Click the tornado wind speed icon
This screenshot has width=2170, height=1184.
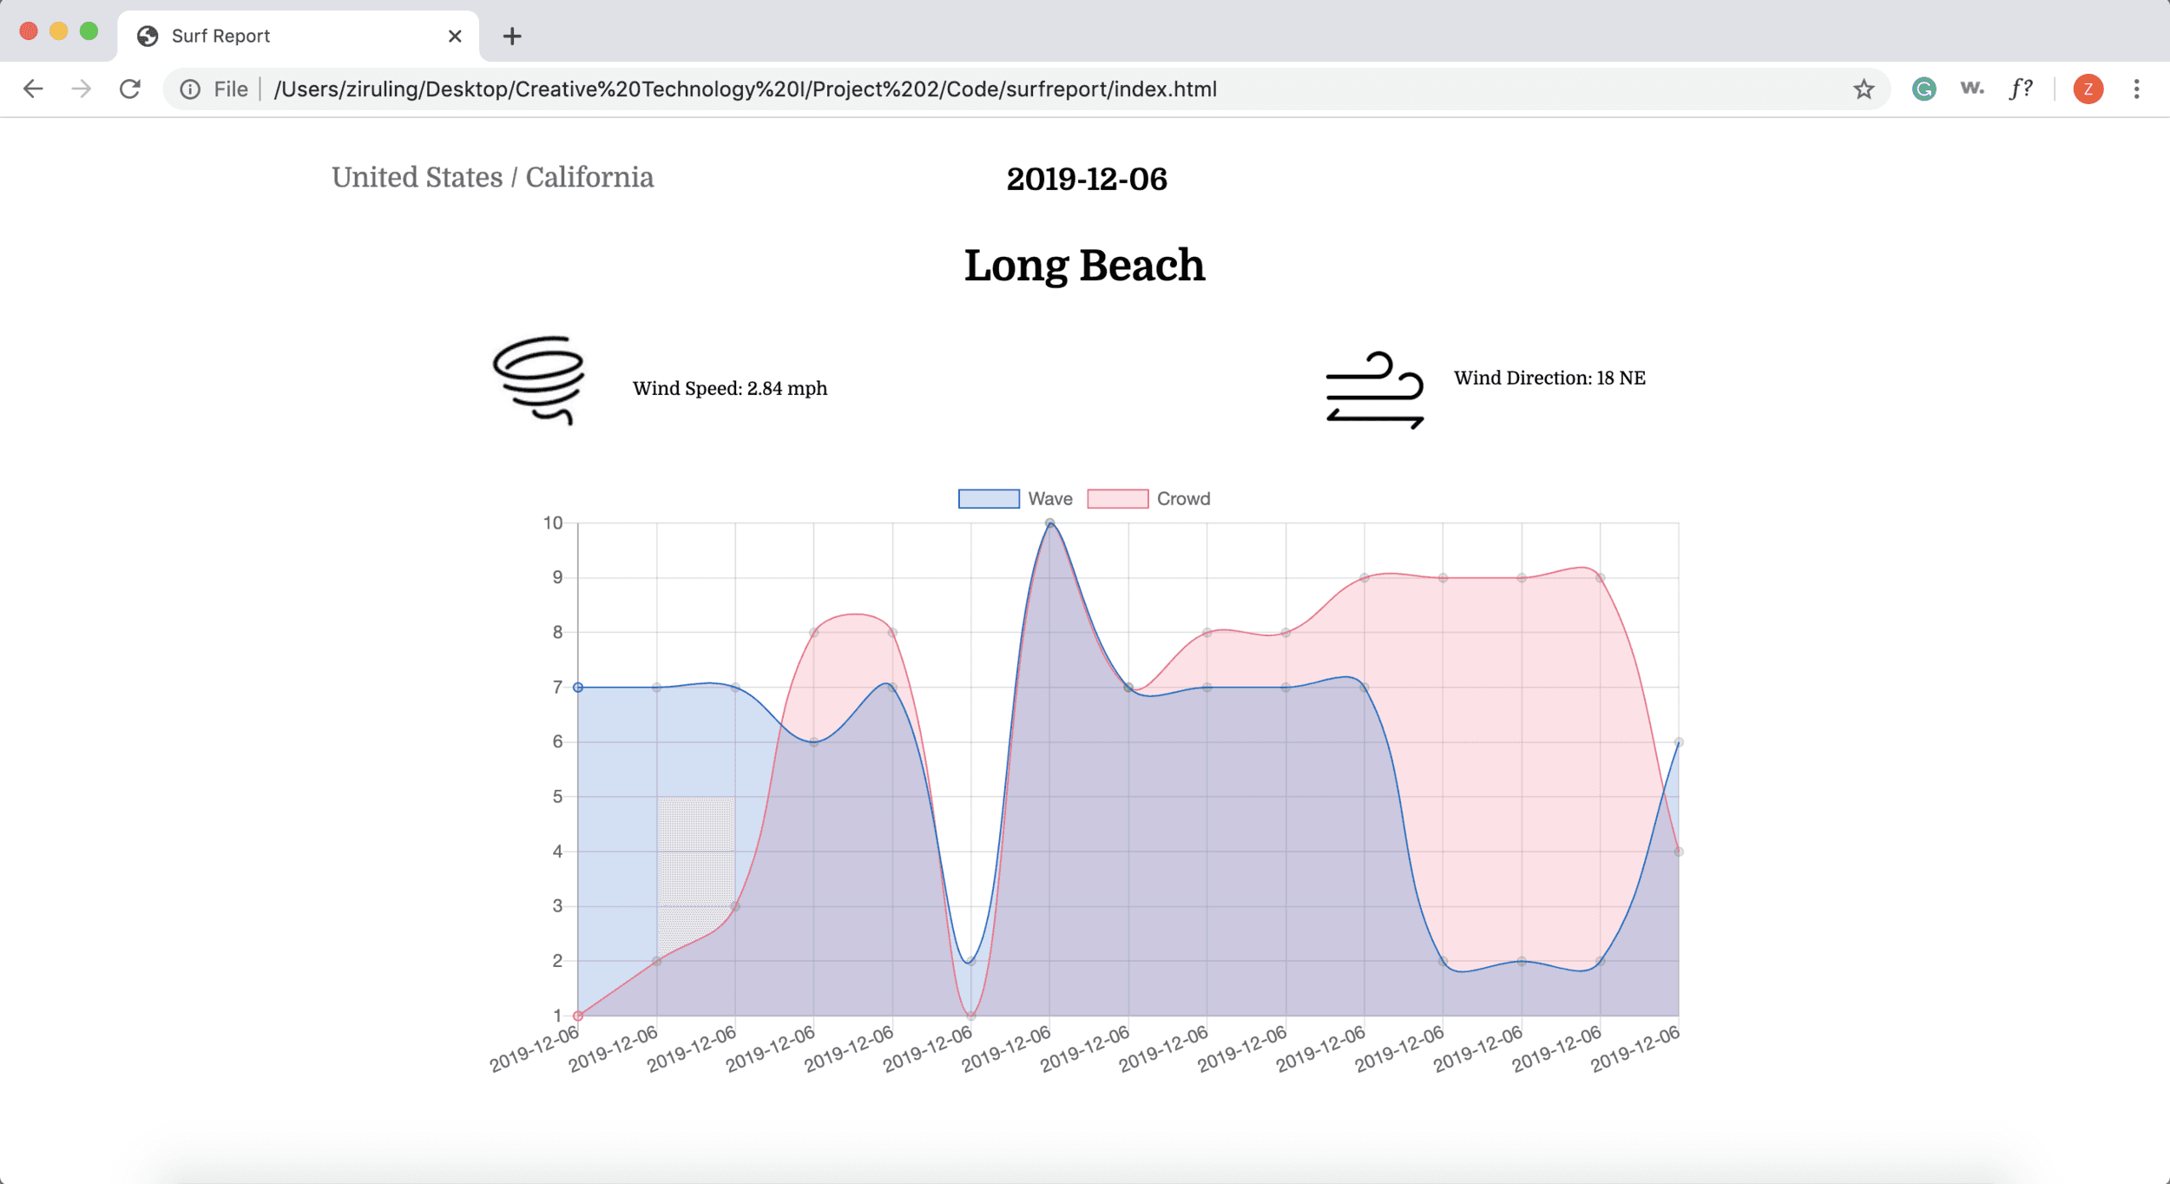[539, 380]
